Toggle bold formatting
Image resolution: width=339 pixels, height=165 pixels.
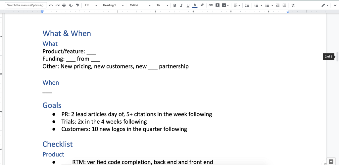[175, 5]
